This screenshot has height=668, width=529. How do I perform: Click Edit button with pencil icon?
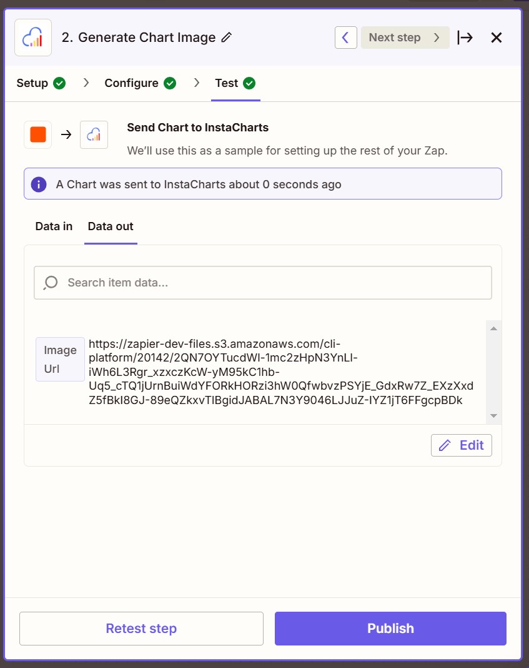462,445
